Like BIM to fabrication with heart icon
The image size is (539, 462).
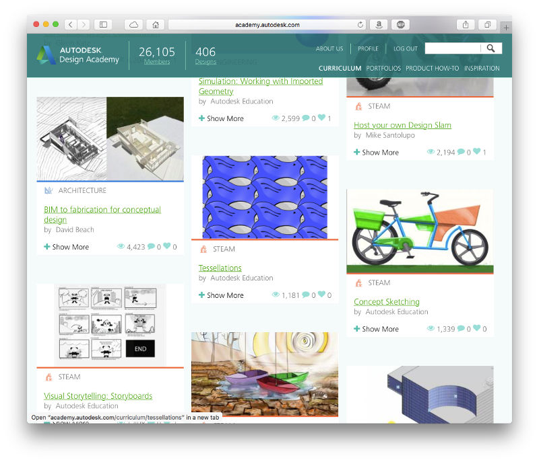point(166,246)
